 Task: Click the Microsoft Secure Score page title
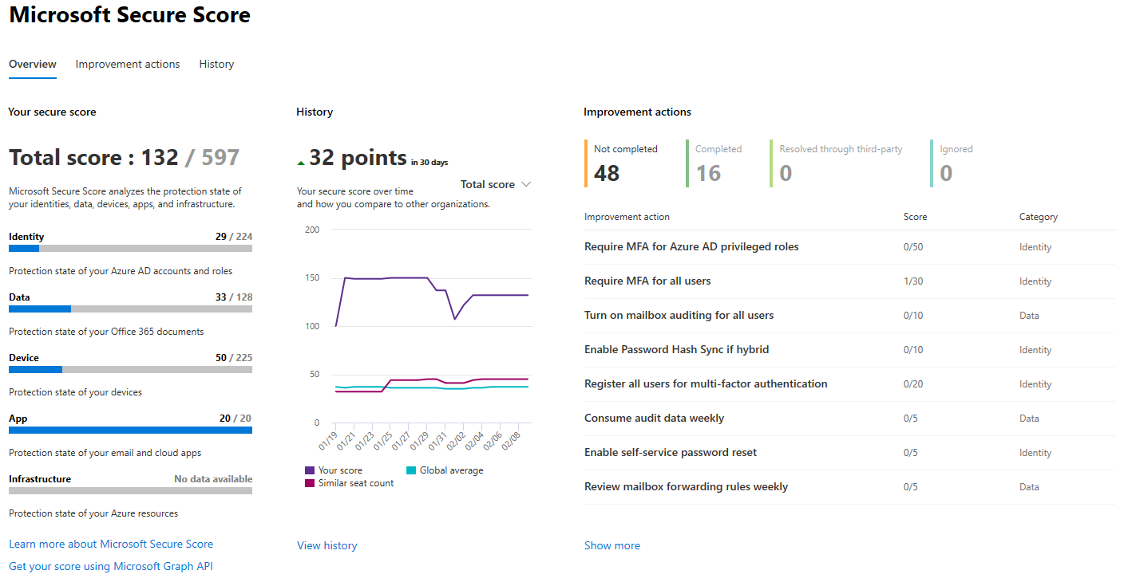129,14
